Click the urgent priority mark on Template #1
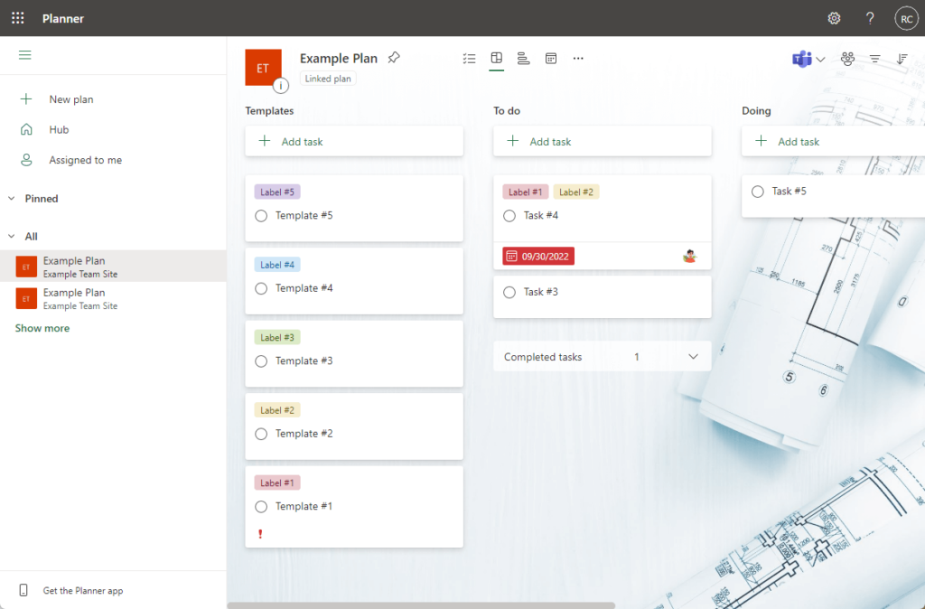The height and width of the screenshot is (609, 925). tap(260, 534)
